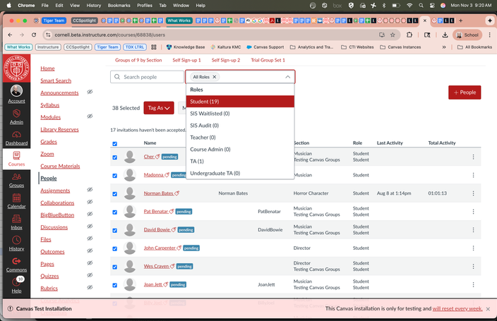Click the Cornell University logo
This screenshot has height=321, width=497.
tap(16, 68)
